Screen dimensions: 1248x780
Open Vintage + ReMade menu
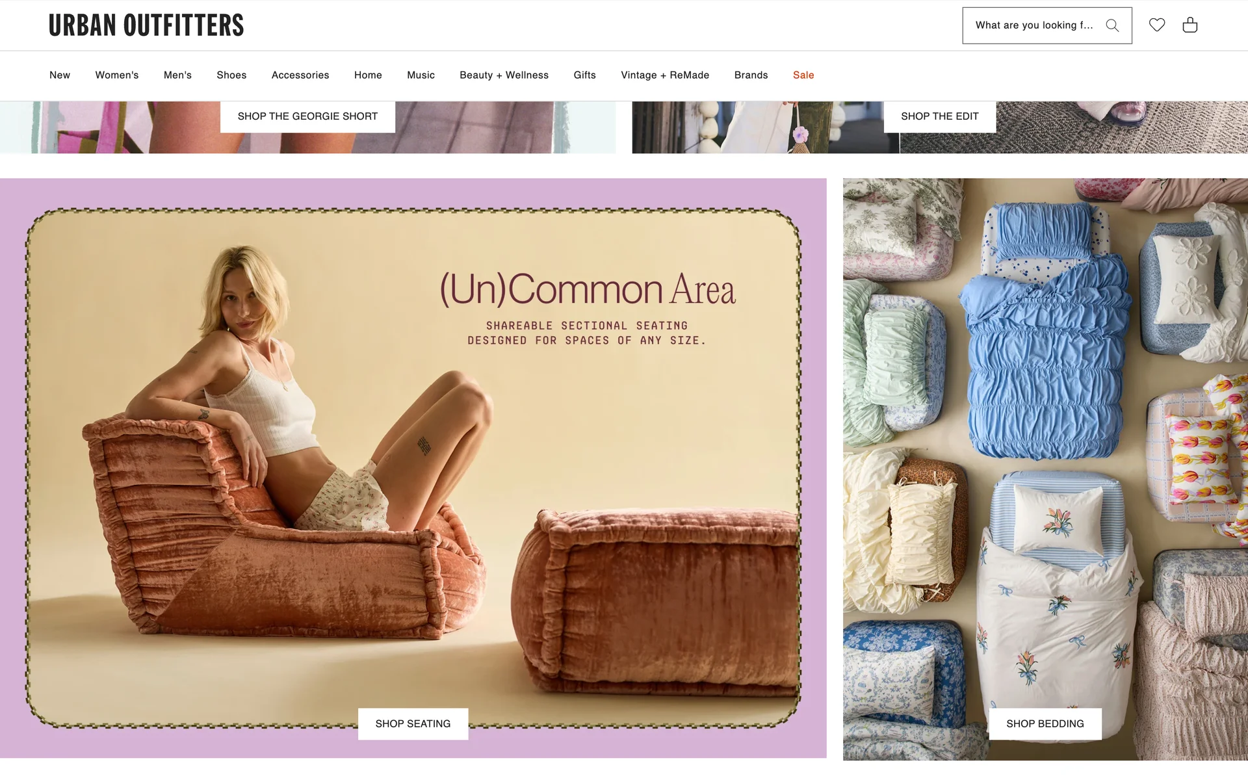[x=665, y=75]
